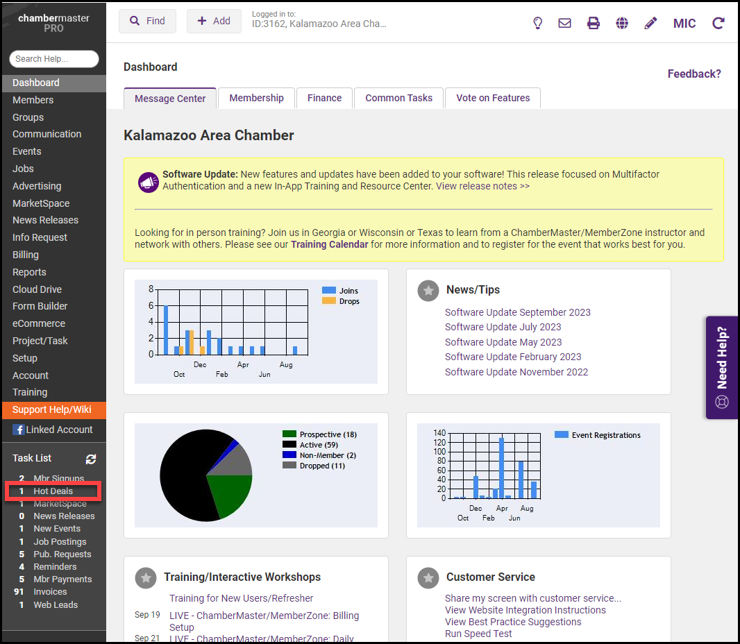Click the lightbulb tips icon
The image size is (740, 644).
(537, 23)
